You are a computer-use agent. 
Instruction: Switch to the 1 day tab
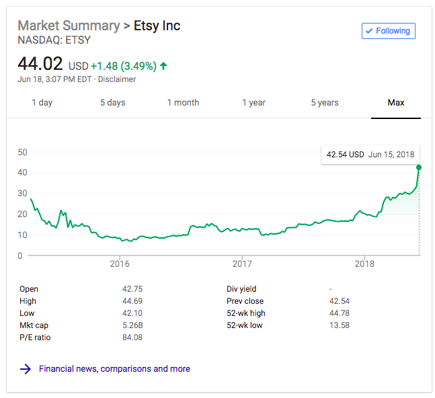(x=42, y=103)
